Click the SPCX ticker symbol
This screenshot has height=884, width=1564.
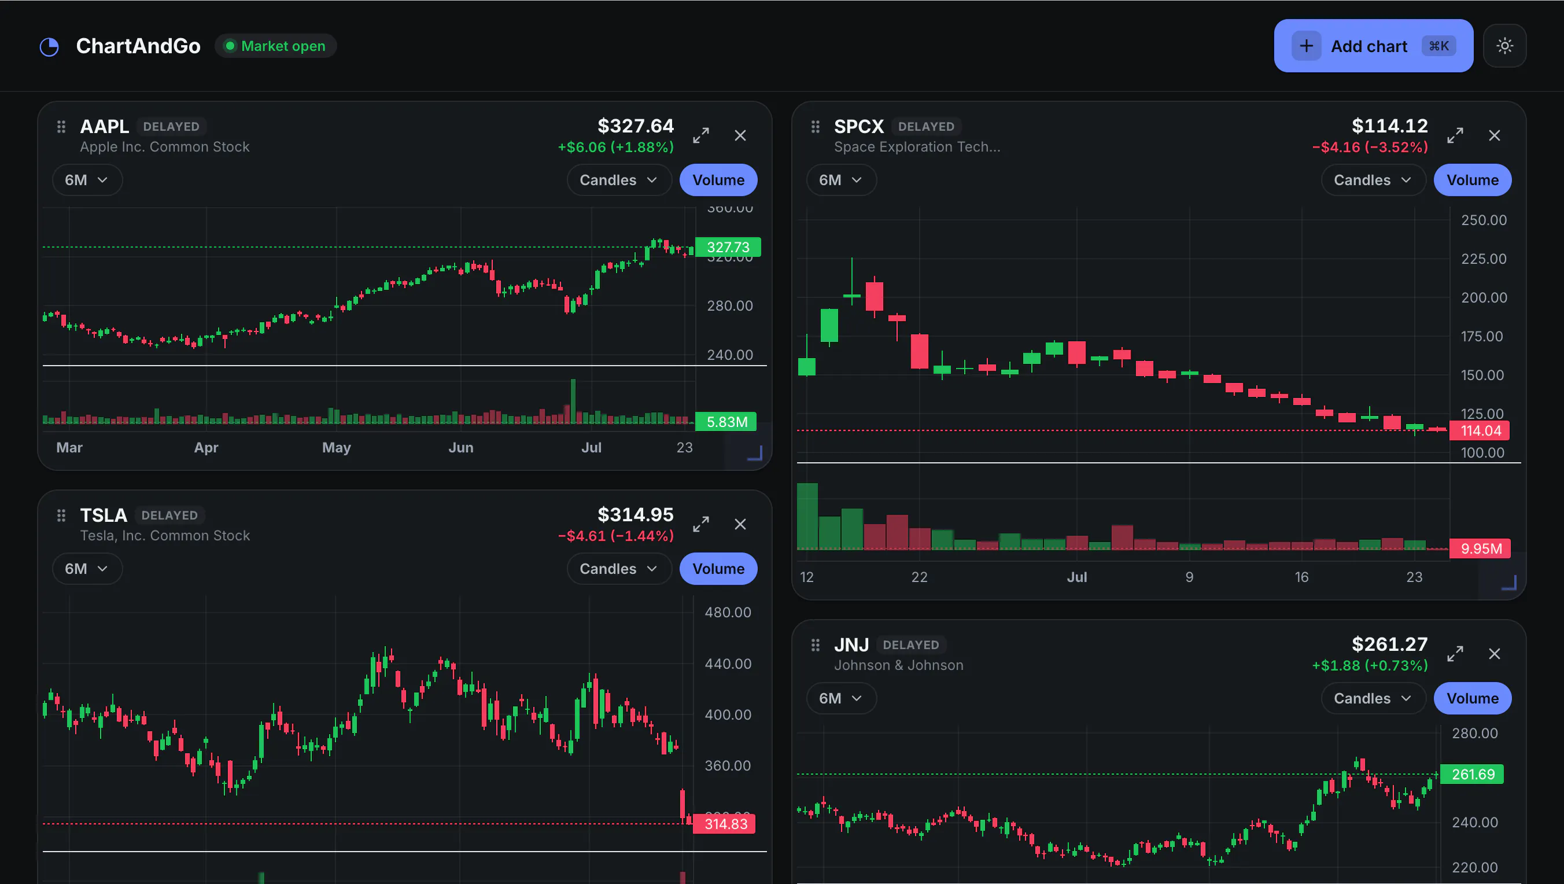[858, 126]
